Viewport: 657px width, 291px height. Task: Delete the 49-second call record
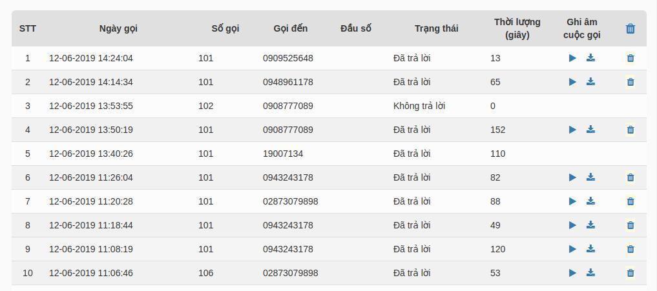pos(630,225)
